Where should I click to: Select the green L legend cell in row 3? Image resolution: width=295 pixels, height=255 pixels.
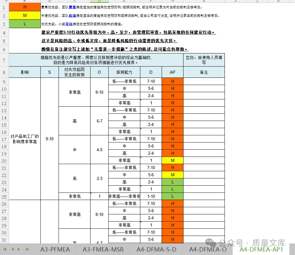25,24
